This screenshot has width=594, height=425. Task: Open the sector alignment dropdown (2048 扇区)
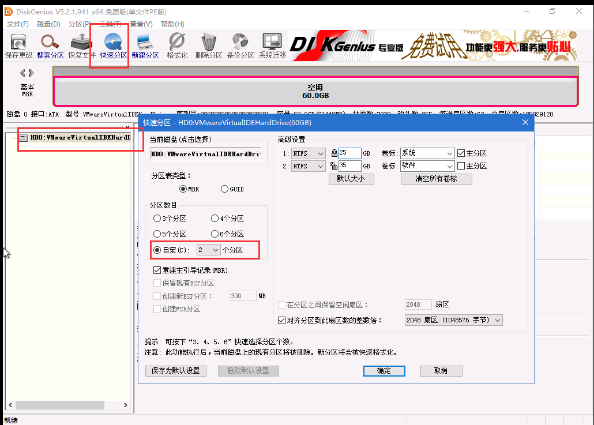453,321
